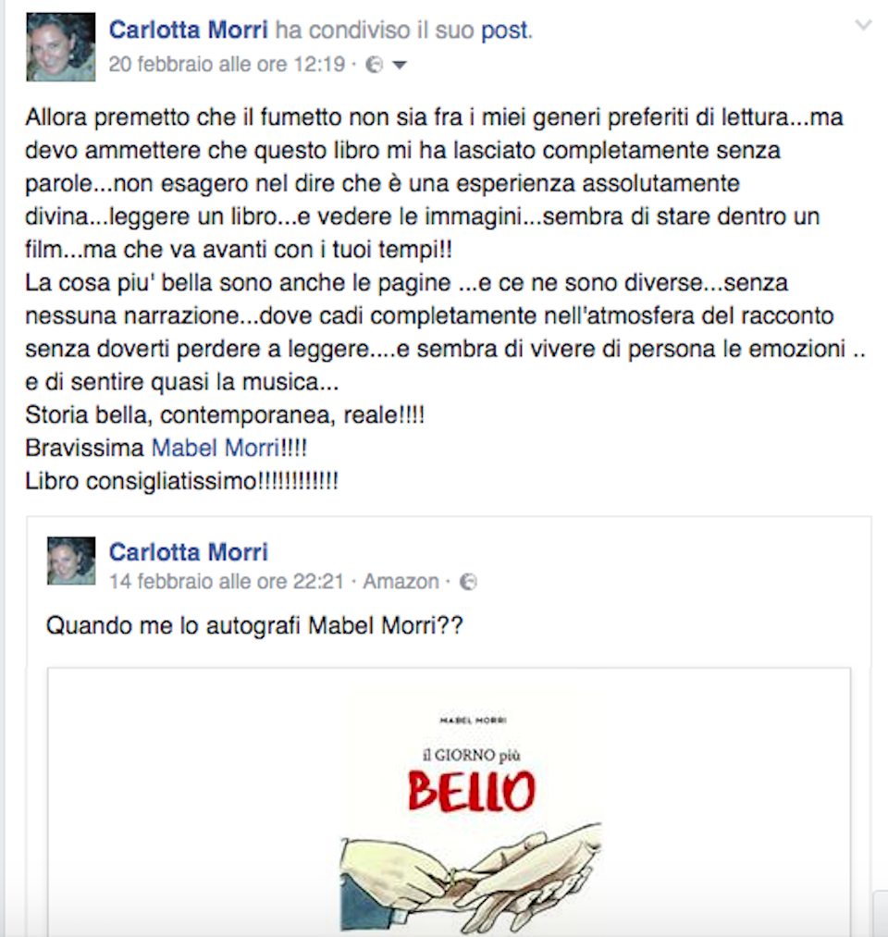Open the tagged Mabel Morri profile link

pyautogui.click(x=216, y=448)
